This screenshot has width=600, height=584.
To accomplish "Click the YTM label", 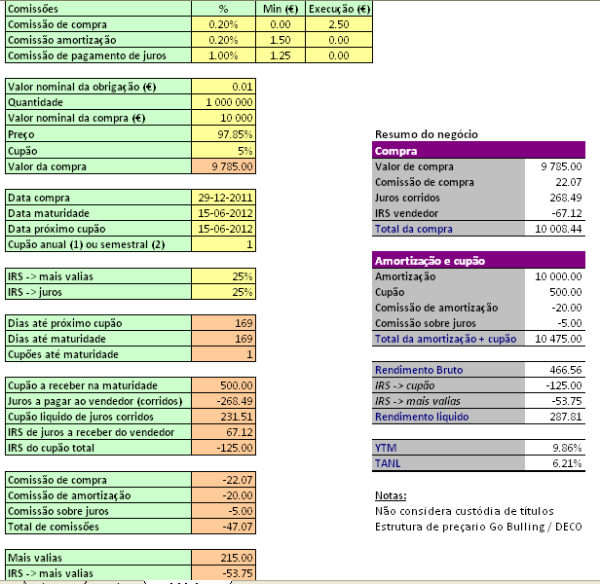I will click(448, 448).
